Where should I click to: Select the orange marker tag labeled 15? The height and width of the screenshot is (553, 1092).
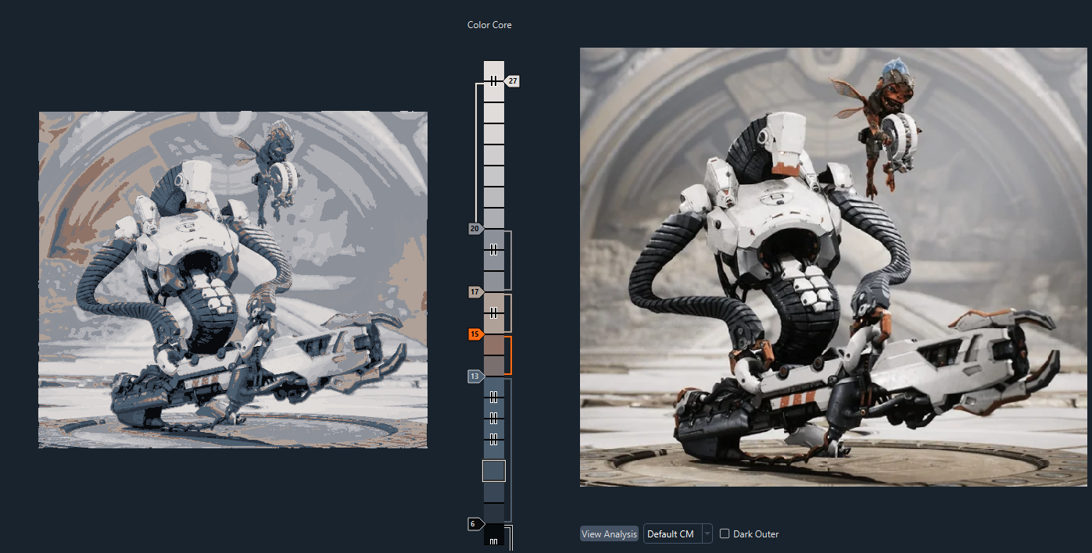click(x=475, y=334)
